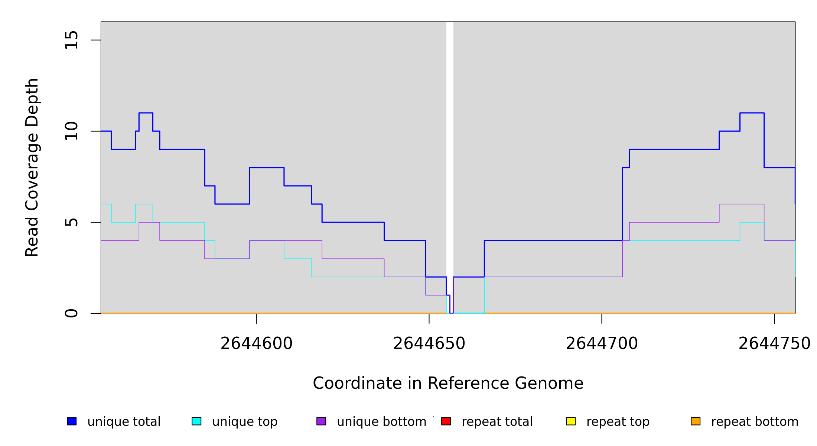Viewport: 817px width, 446px height.
Task: Click the x-axis label 2644650
Action: click(x=429, y=344)
